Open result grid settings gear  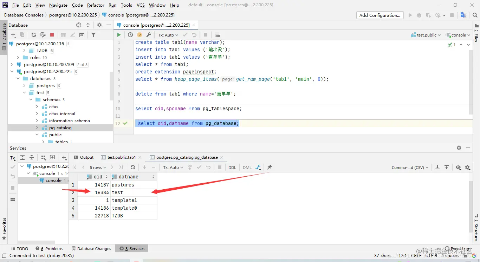click(x=467, y=168)
